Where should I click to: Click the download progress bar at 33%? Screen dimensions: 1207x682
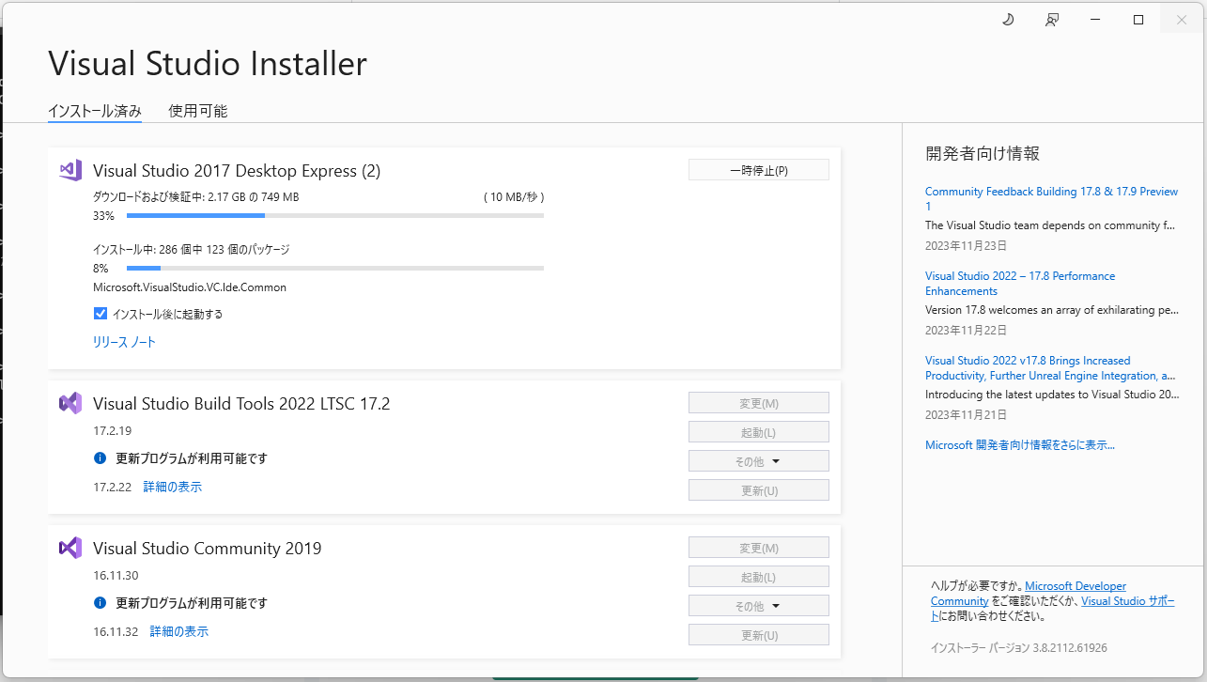tap(335, 215)
